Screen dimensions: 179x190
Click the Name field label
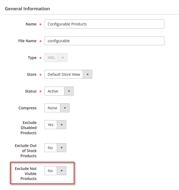31,24
